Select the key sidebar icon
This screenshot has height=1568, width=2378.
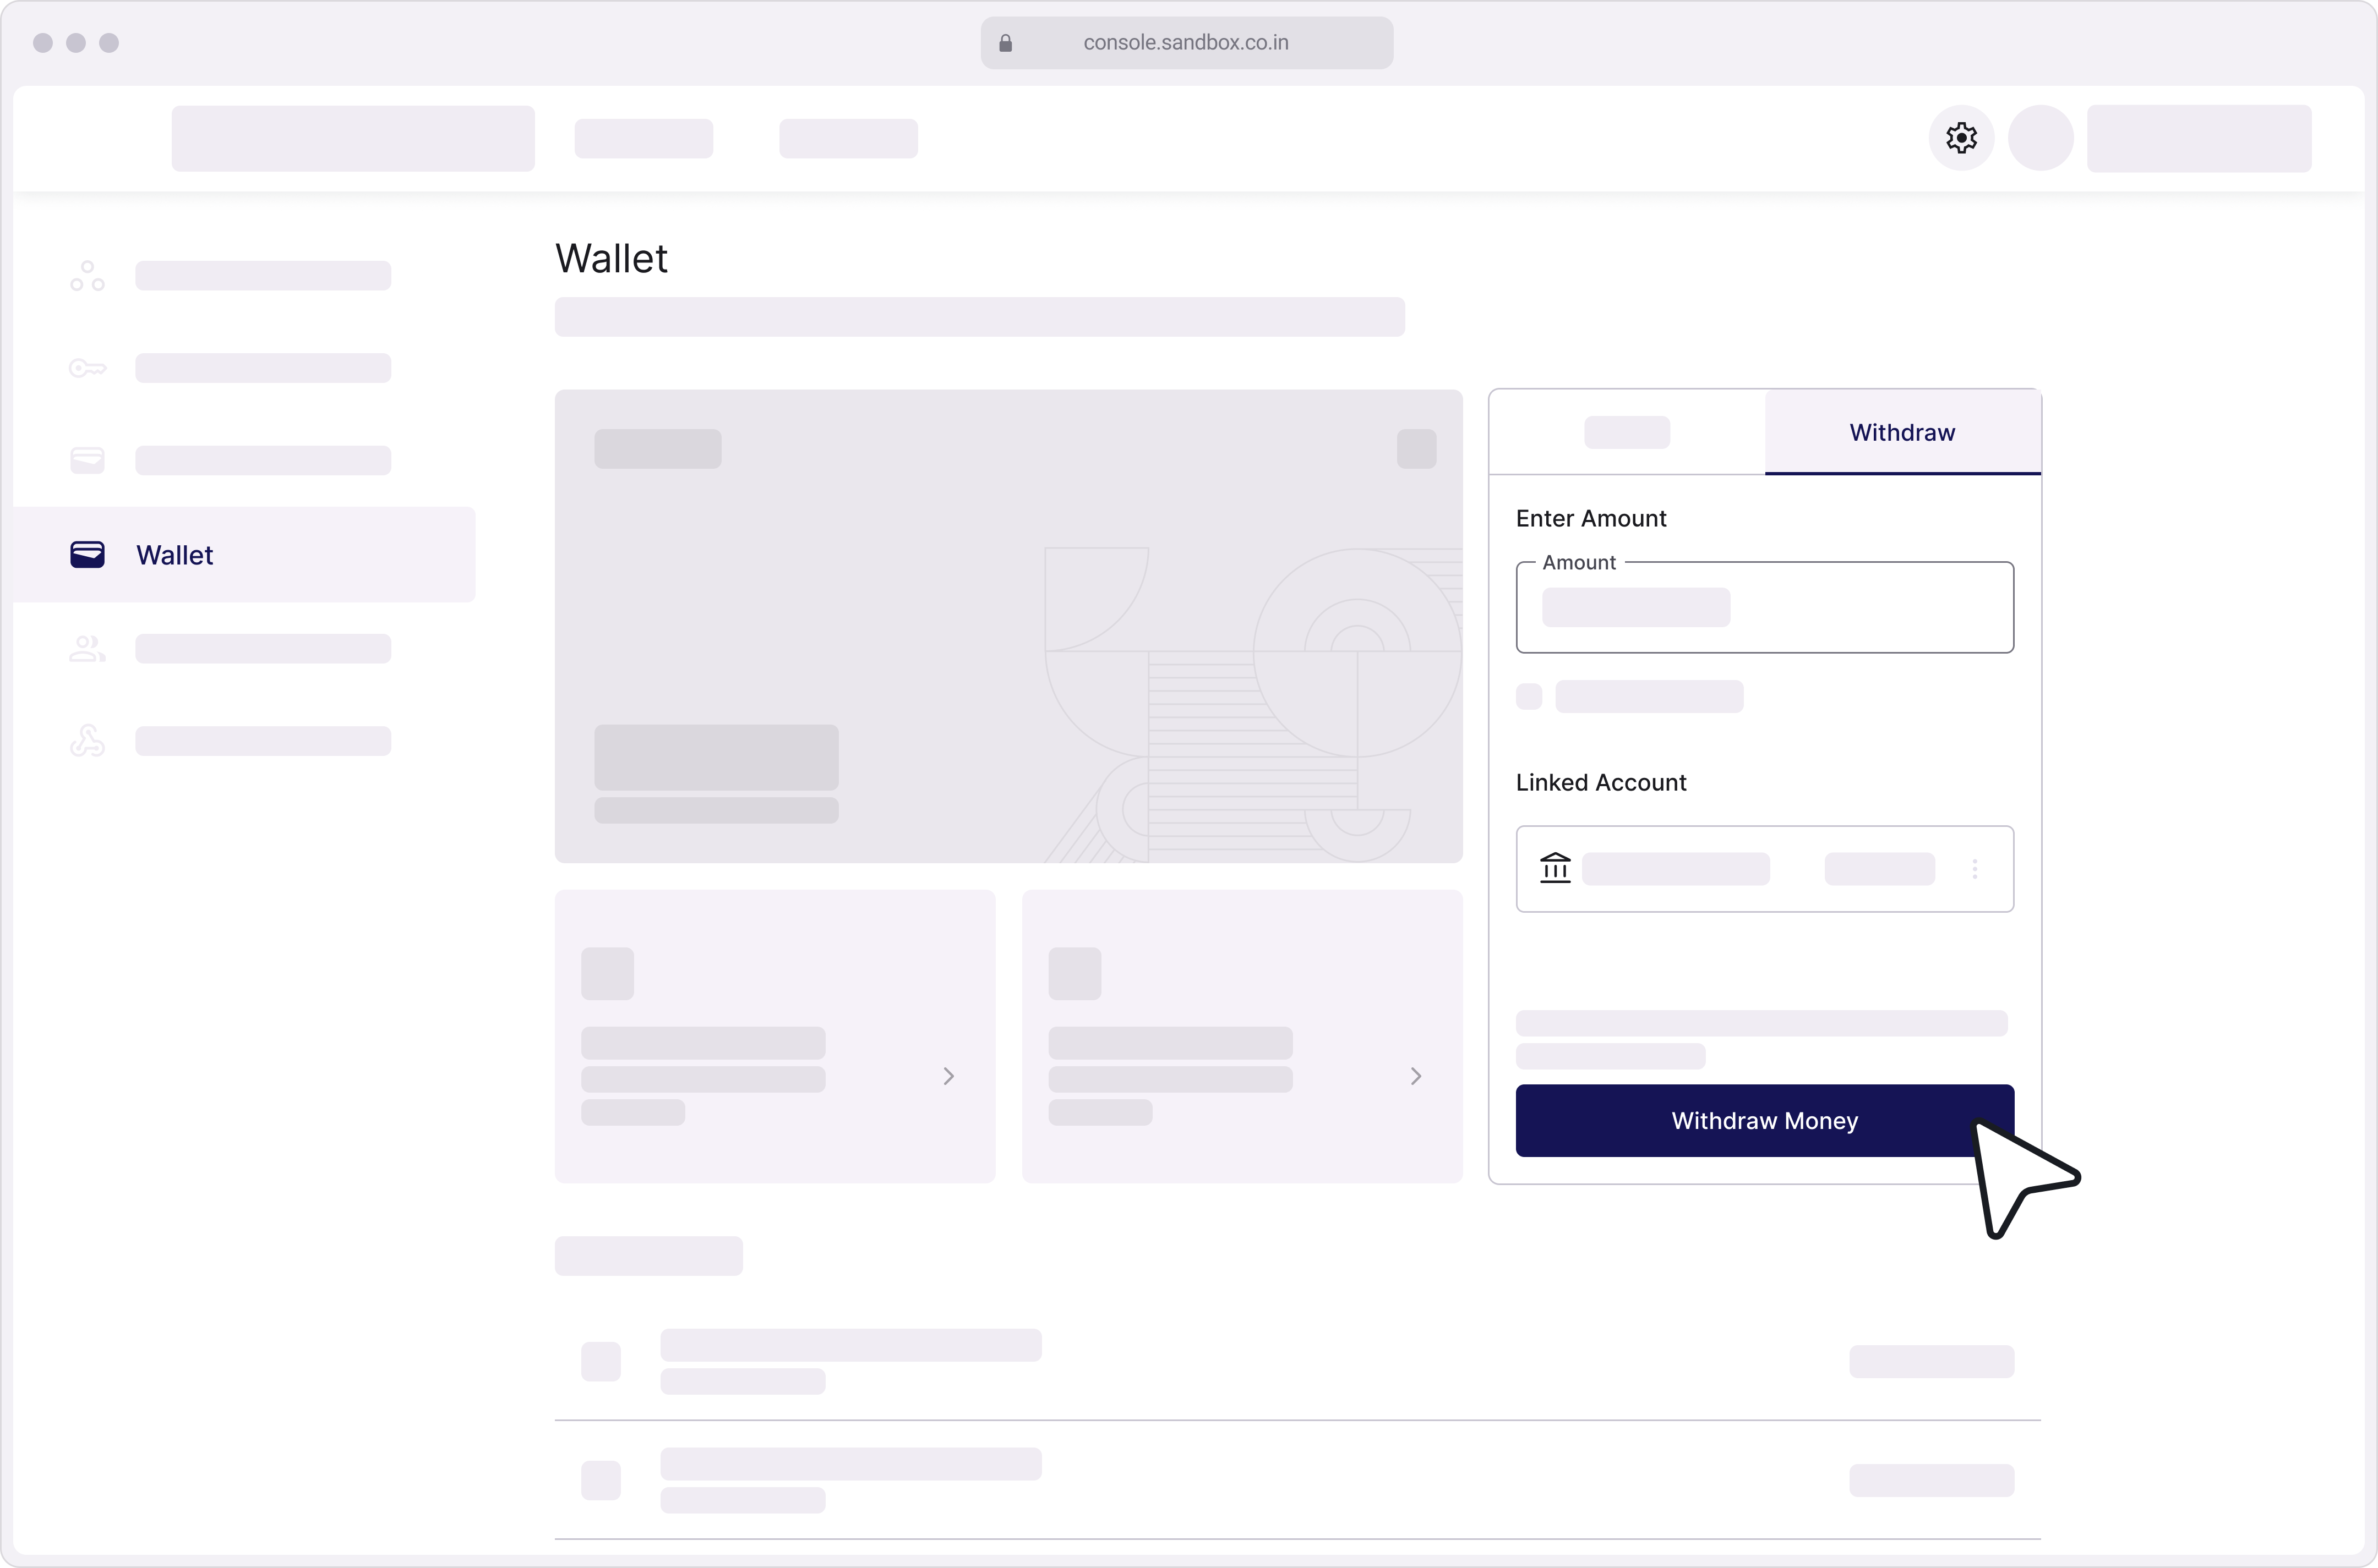pos(87,368)
